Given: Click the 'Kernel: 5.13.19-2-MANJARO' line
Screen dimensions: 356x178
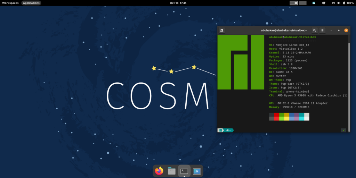Looking at the screenshot, I should [x=290, y=52].
